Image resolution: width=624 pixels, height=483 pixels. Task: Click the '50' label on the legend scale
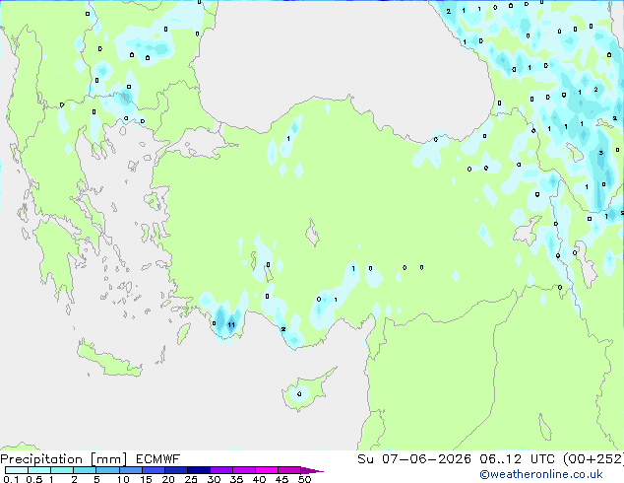click(304, 479)
